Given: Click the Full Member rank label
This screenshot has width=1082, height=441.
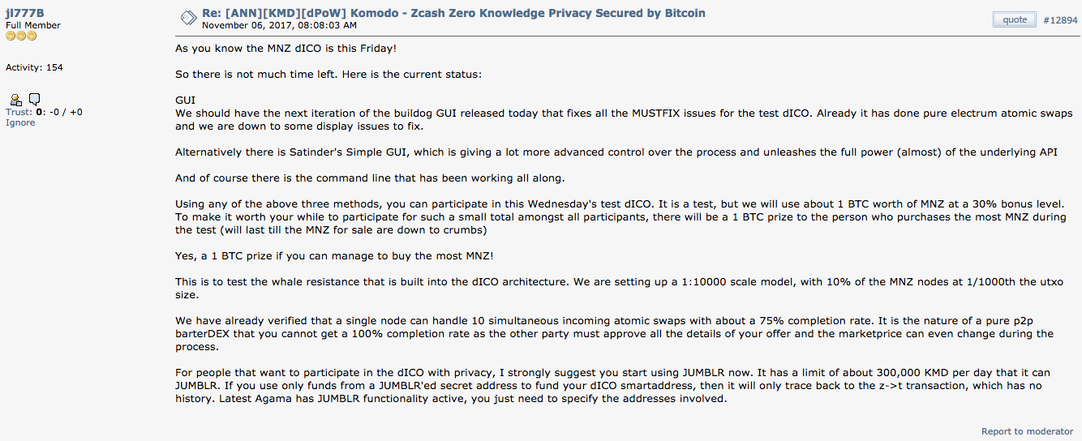Looking at the screenshot, I should point(33,25).
